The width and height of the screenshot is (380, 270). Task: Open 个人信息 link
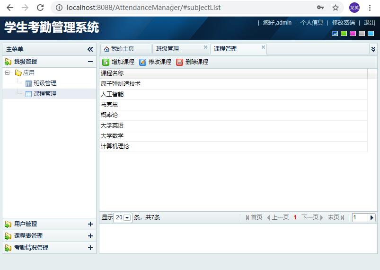[x=312, y=23]
